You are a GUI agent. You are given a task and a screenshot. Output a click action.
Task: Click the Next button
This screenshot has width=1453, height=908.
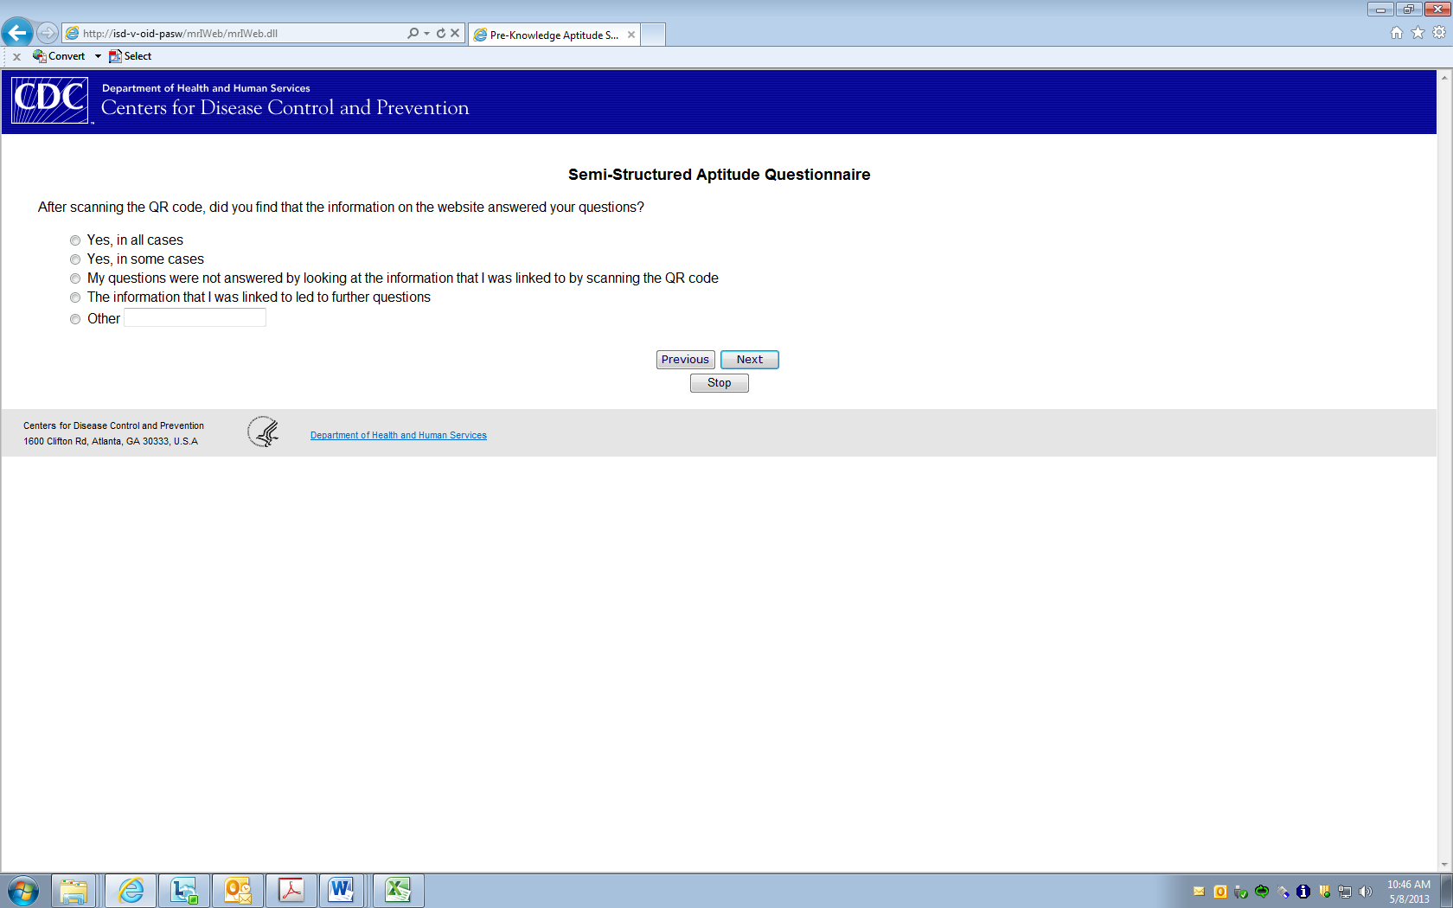750,360
